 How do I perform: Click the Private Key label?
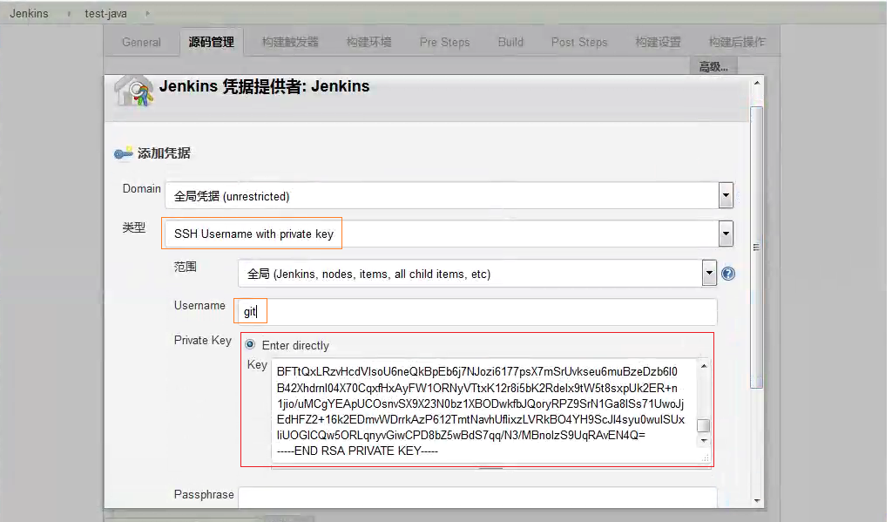202,341
